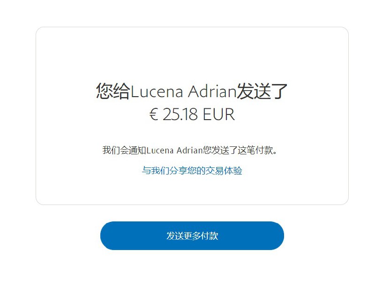Click the 发送了 text in heading

[x=262, y=91]
